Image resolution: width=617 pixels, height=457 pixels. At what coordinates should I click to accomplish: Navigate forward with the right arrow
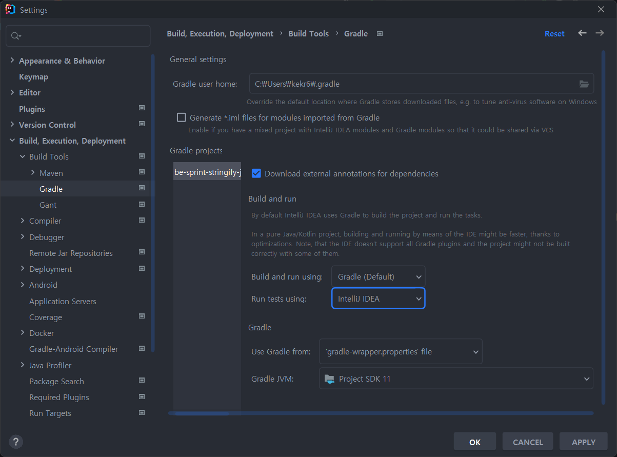[600, 33]
